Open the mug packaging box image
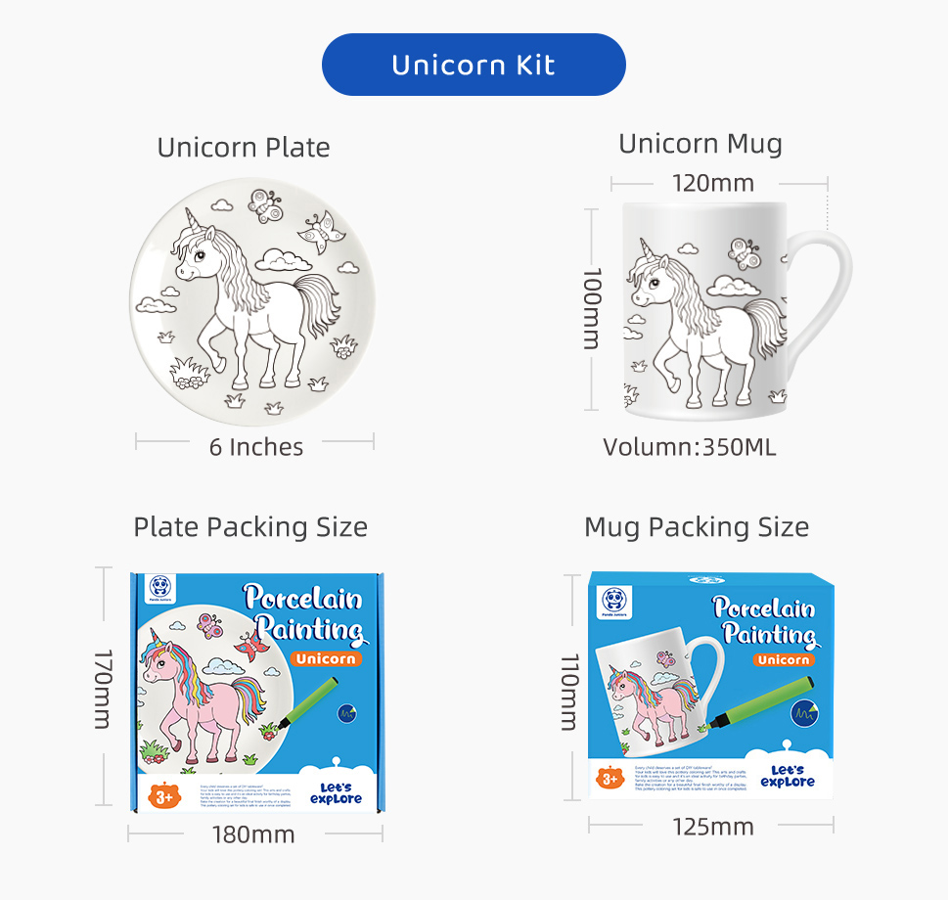Viewport: 949px width, 900px height. click(x=711, y=685)
